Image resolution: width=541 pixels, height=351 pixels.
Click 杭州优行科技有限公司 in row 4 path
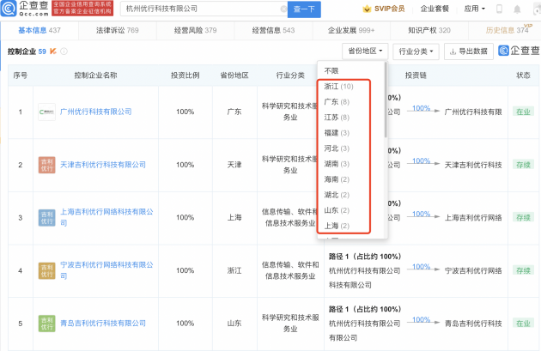[365, 270]
